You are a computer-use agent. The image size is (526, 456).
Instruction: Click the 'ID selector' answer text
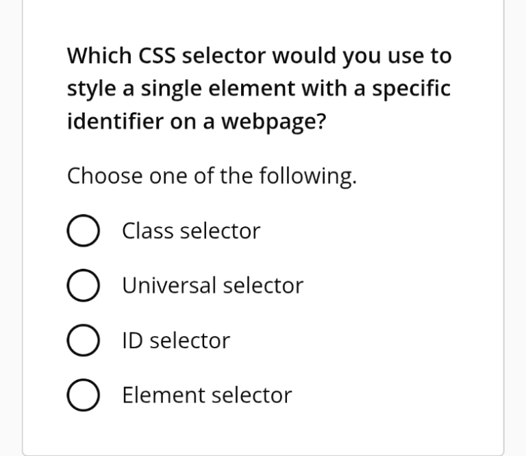tap(176, 340)
